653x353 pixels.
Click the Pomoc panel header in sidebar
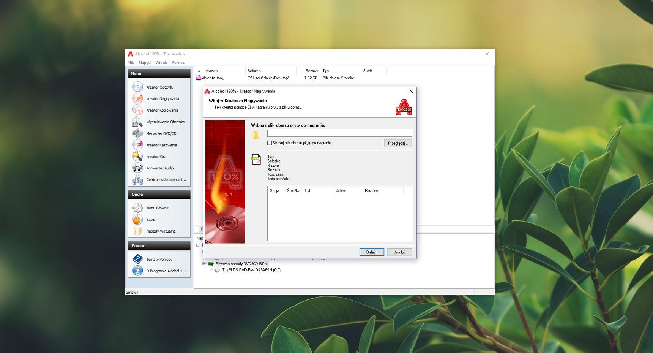click(159, 246)
